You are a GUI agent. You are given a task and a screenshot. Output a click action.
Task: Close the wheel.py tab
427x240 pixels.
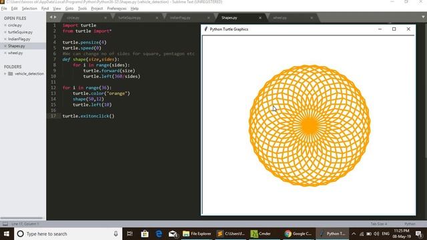point(312,18)
